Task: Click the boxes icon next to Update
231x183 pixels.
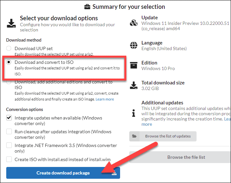Action: (134, 23)
